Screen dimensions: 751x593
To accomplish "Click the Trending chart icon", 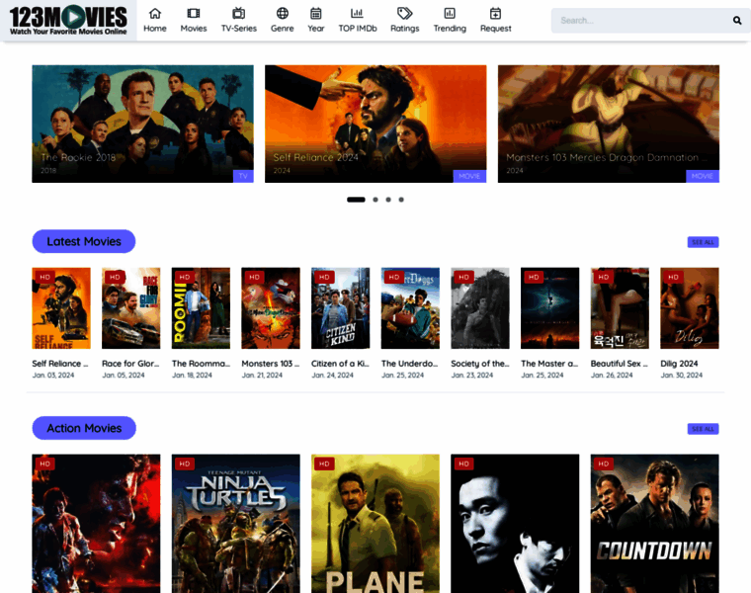I will 450,14.
